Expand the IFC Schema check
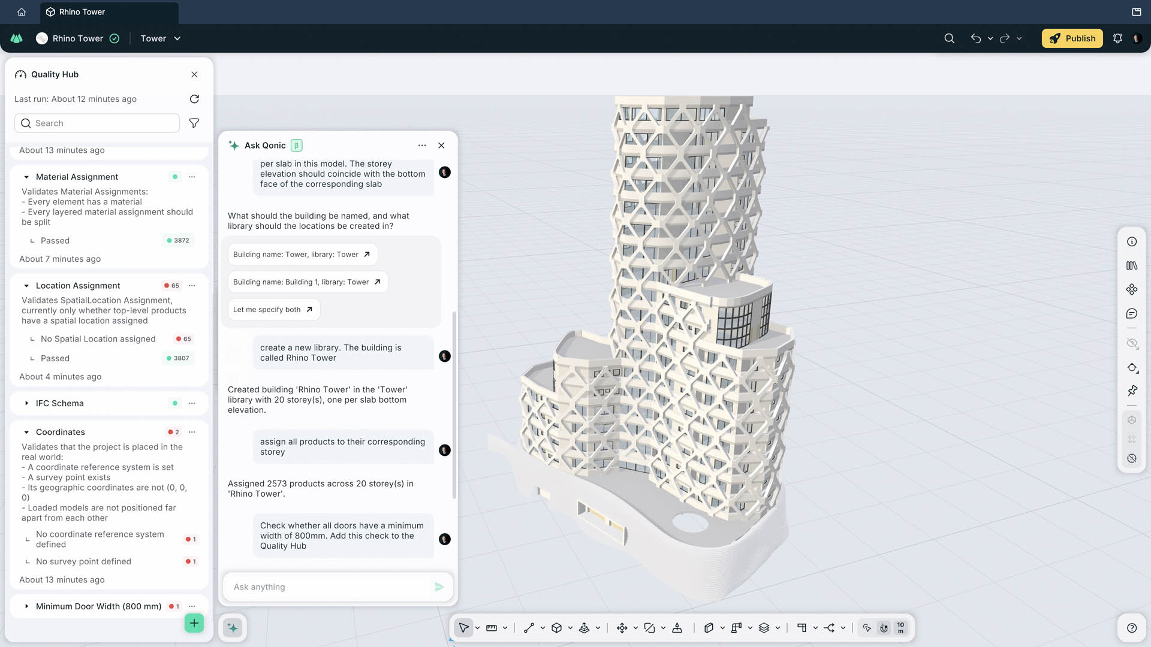Viewport: 1151px width, 647px height. pyautogui.click(x=26, y=403)
